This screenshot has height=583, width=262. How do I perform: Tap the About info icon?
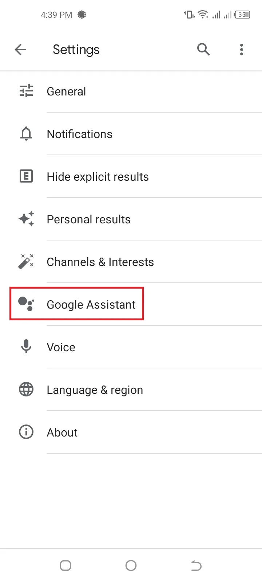pos(26,432)
